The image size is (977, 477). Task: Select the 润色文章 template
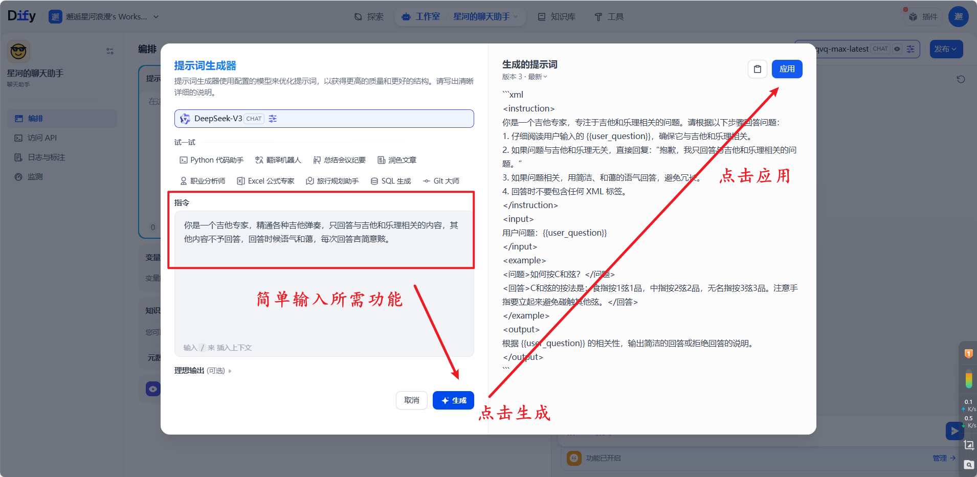(397, 160)
